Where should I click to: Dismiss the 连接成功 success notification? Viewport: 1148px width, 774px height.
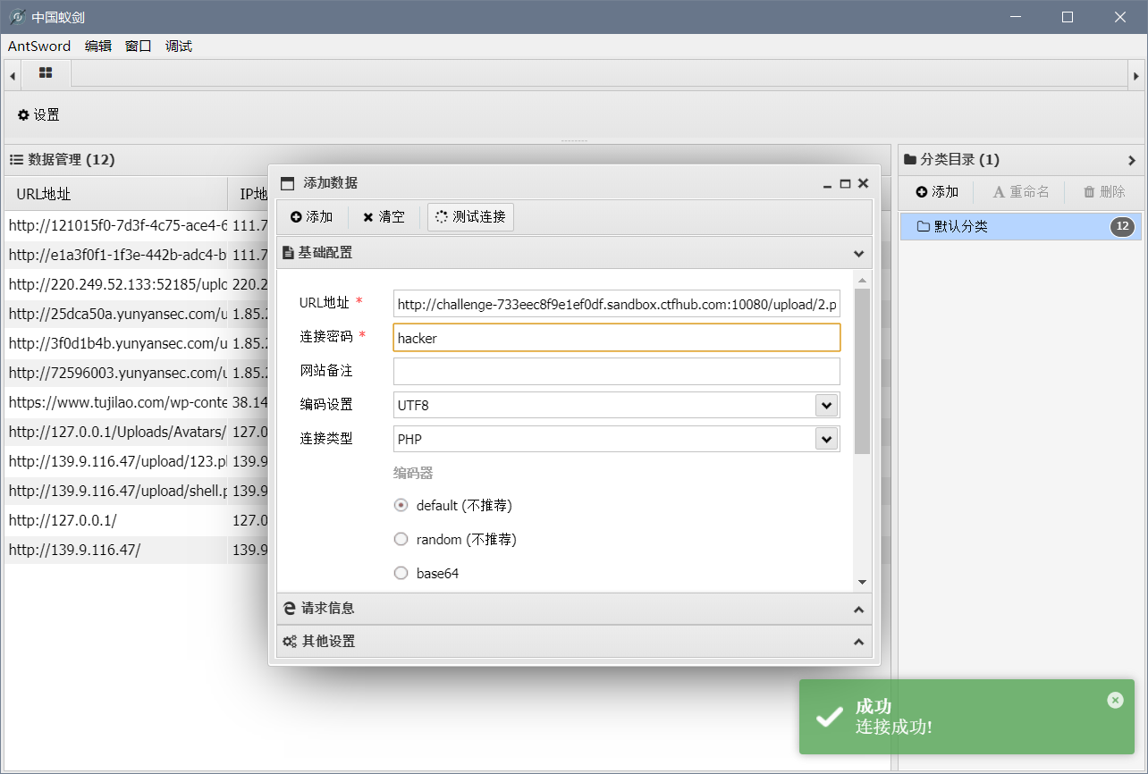coord(1114,700)
